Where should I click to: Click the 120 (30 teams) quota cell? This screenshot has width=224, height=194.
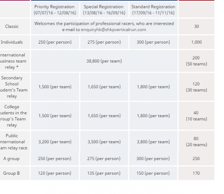coord(196,87)
